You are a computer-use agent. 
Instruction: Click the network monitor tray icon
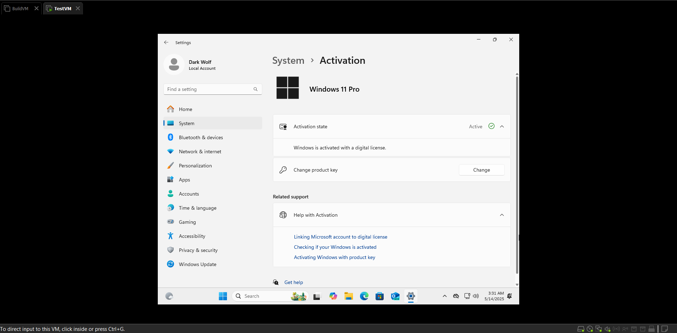pos(467,296)
